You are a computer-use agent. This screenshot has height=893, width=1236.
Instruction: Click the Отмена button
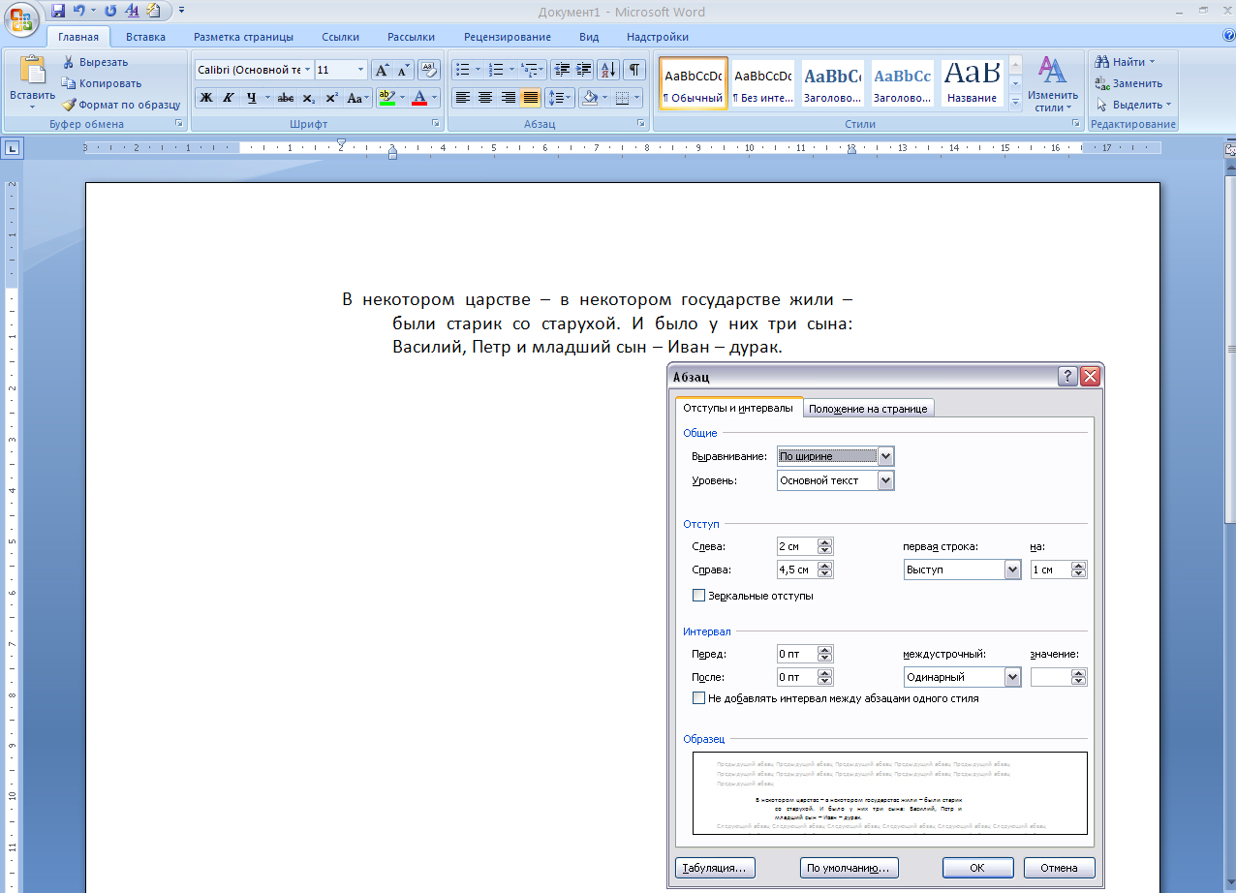click(x=1059, y=868)
